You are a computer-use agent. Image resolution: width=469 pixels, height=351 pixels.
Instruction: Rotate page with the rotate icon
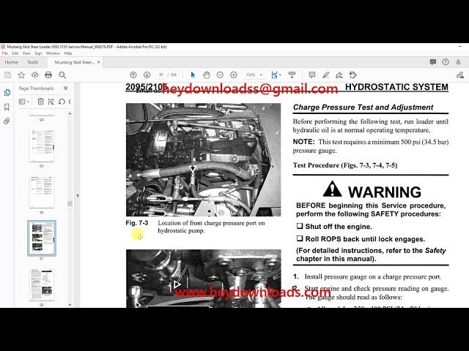62,102
